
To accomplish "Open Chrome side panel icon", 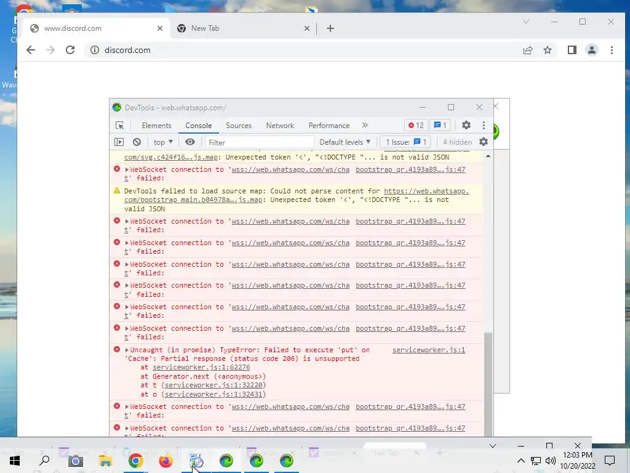I will click(572, 50).
